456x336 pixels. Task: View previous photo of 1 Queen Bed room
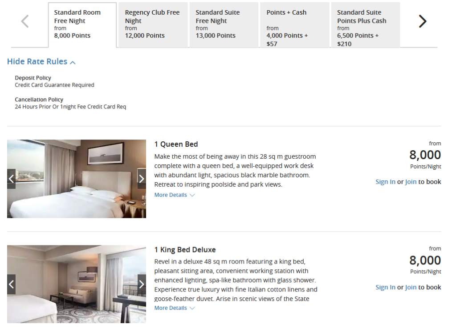tap(11, 178)
